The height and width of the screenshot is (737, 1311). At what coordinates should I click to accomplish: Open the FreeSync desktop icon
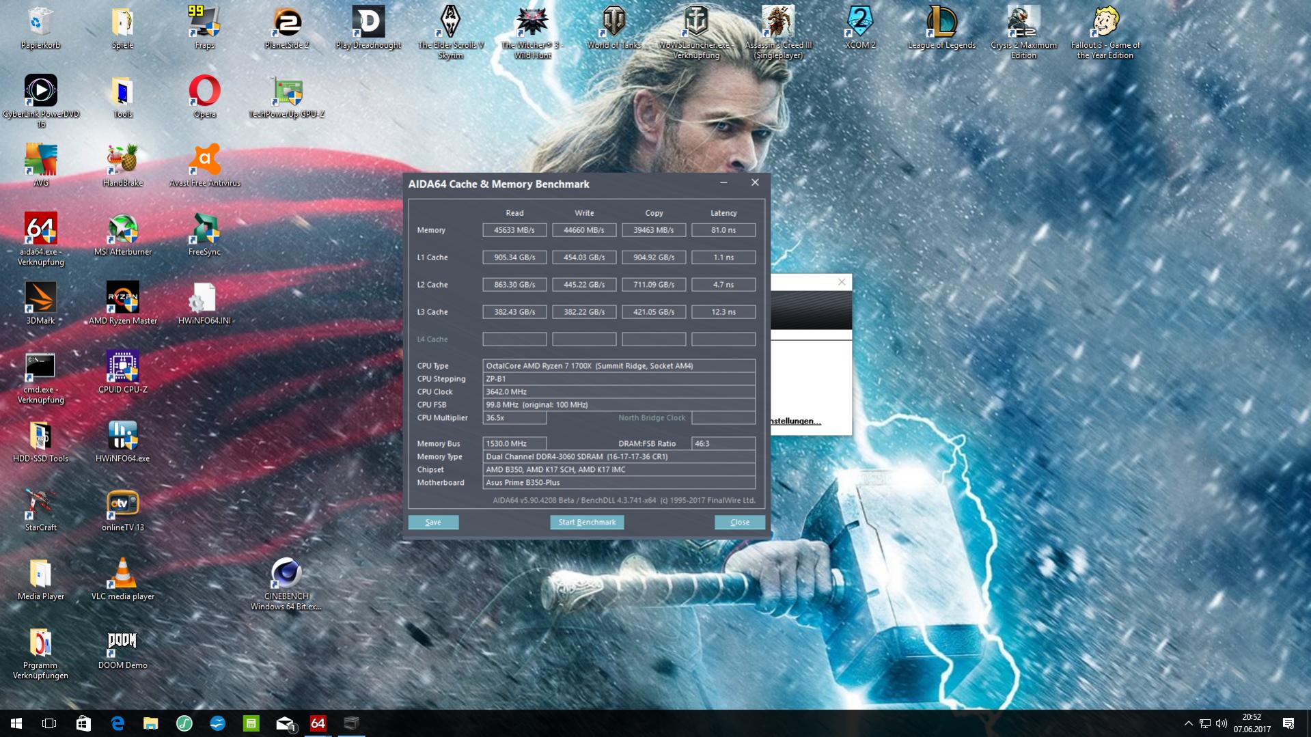[x=204, y=234]
